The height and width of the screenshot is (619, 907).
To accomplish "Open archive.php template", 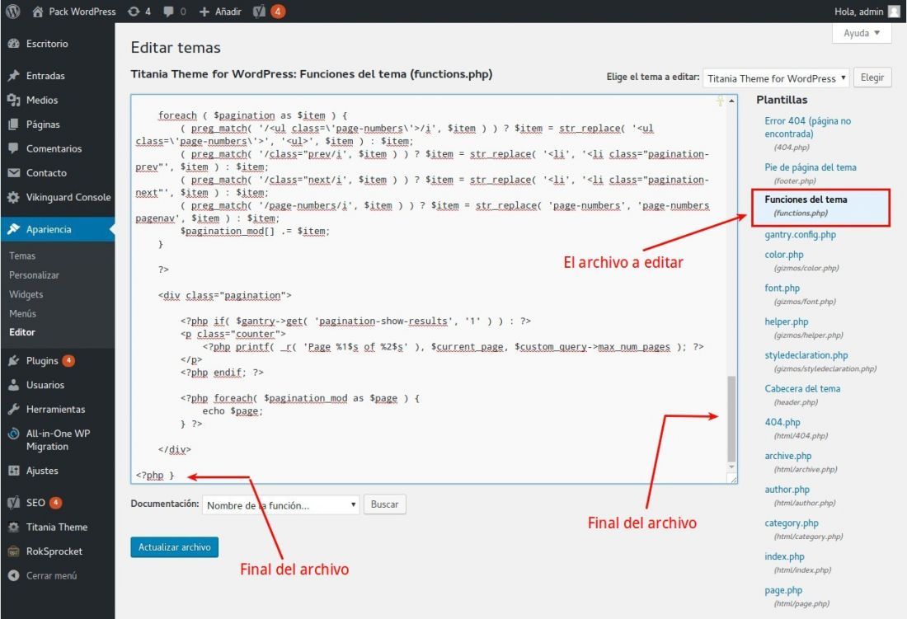I will coord(787,456).
